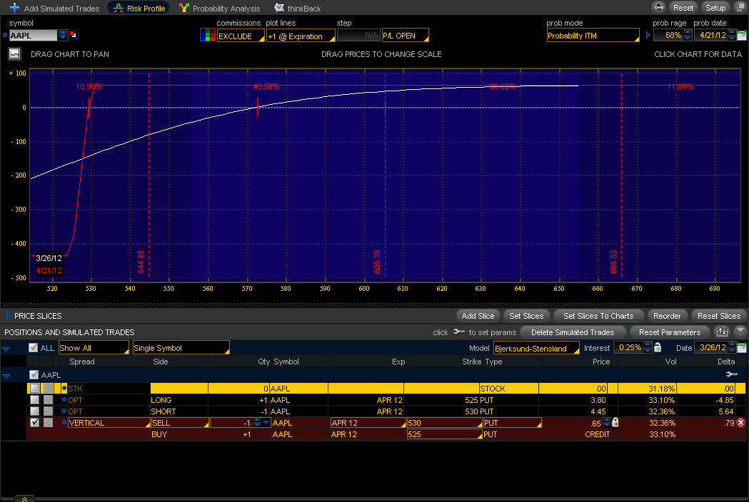749x502 pixels.
Task: Click the blue dot left of symbol field
Action: point(5,36)
